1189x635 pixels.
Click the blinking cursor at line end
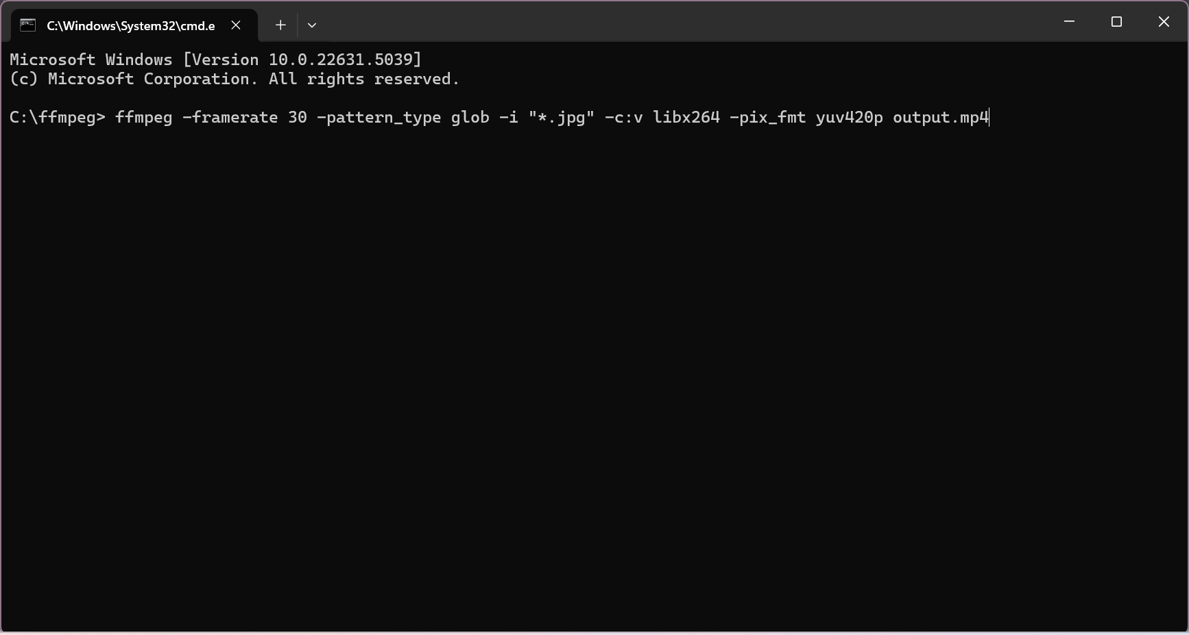click(989, 118)
